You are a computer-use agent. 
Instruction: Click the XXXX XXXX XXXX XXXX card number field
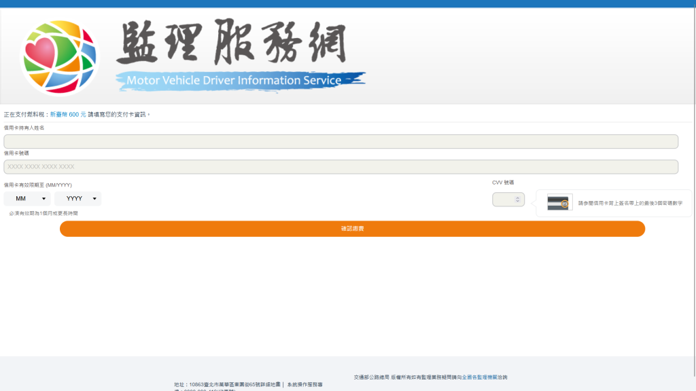pyautogui.click(x=341, y=167)
